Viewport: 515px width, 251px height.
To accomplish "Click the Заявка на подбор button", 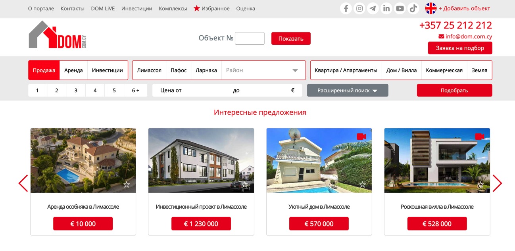I will pyautogui.click(x=460, y=48).
